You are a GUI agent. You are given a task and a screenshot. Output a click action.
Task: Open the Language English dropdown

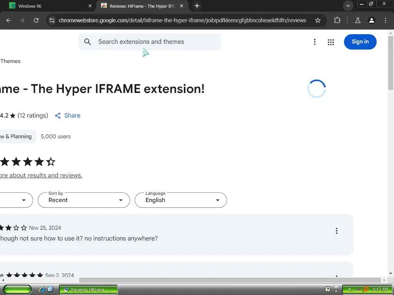click(181, 200)
